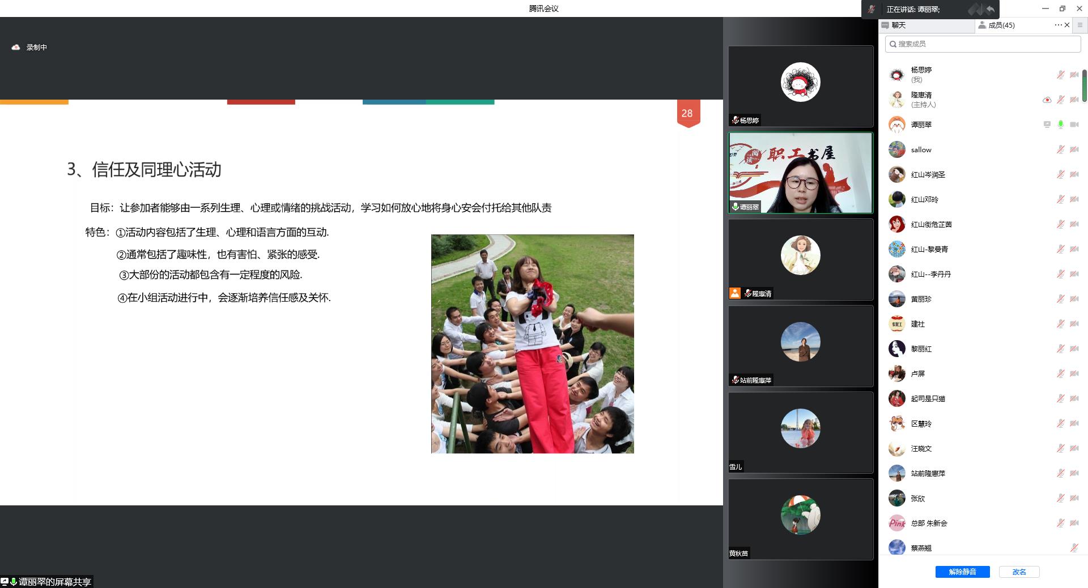Click 站前隆惠萍 video tile
Image resolution: width=1088 pixels, height=588 pixels.
pyautogui.click(x=800, y=346)
